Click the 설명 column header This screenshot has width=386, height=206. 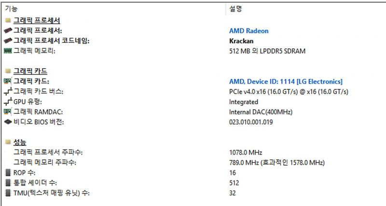(235, 9)
